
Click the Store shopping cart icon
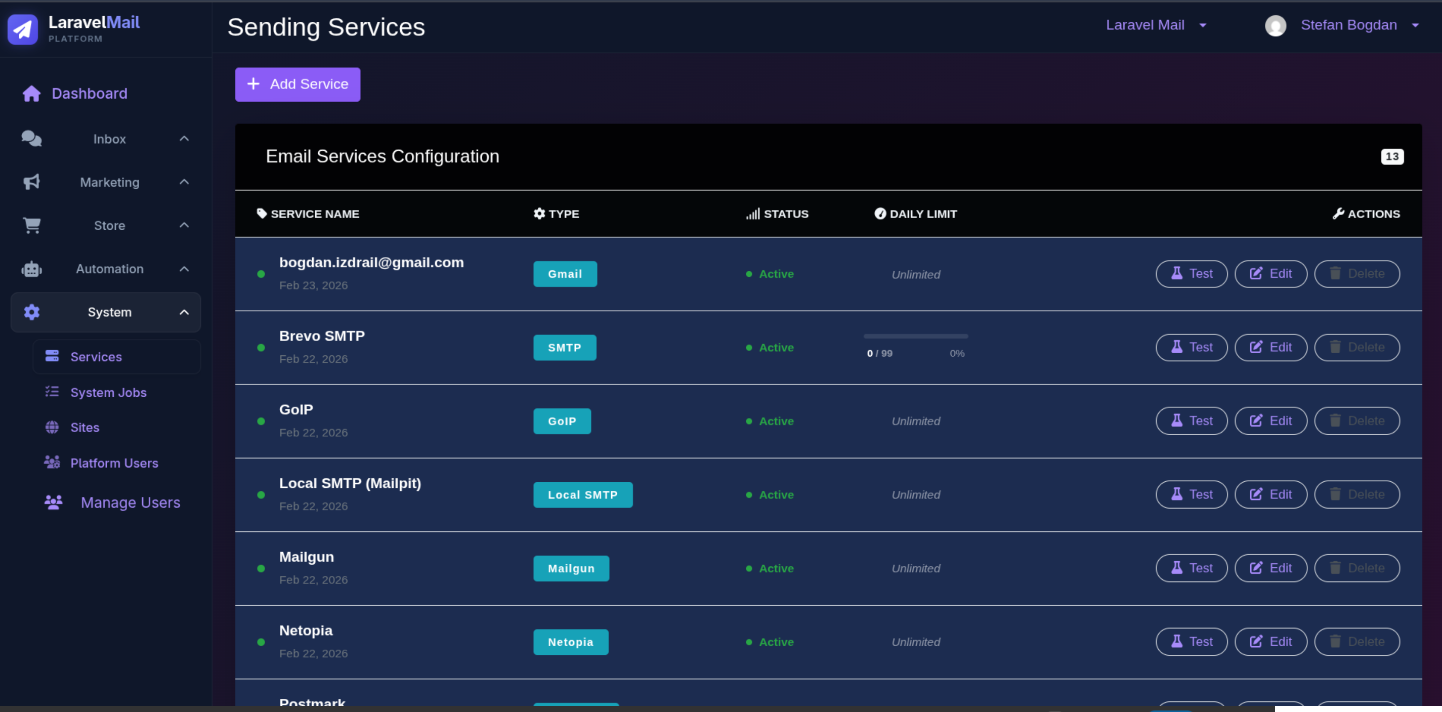(x=31, y=225)
